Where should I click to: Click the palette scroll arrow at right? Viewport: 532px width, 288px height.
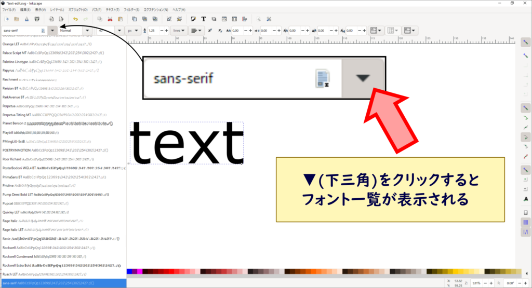(x=527, y=273)
